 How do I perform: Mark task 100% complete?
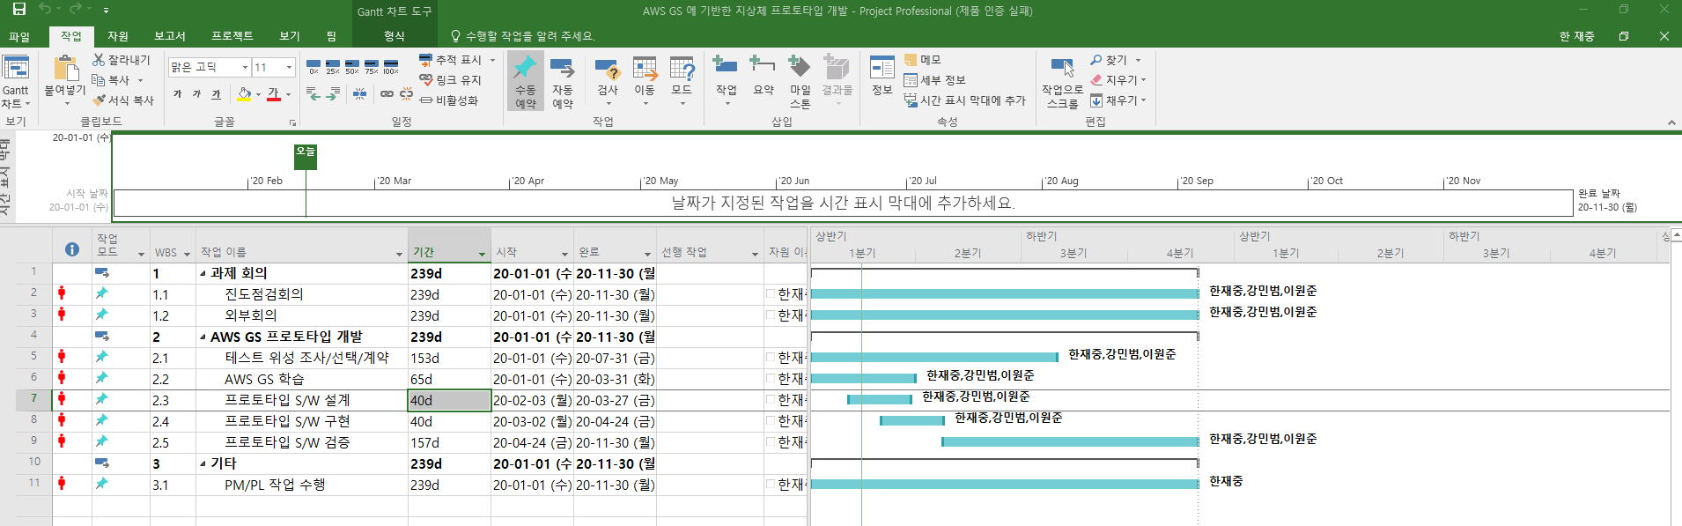(390, 66)
